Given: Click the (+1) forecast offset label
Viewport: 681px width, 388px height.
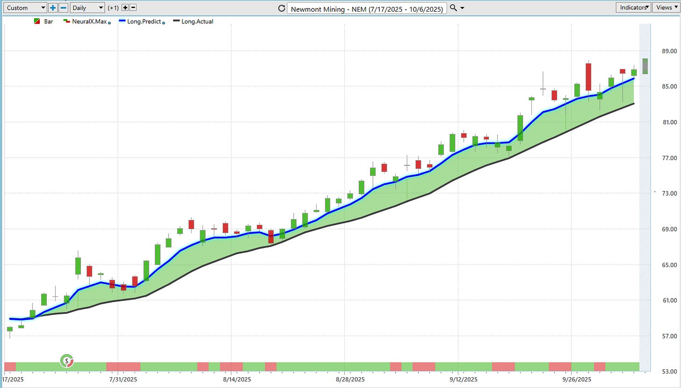Looking at the screenshot, I should (113, 8).
